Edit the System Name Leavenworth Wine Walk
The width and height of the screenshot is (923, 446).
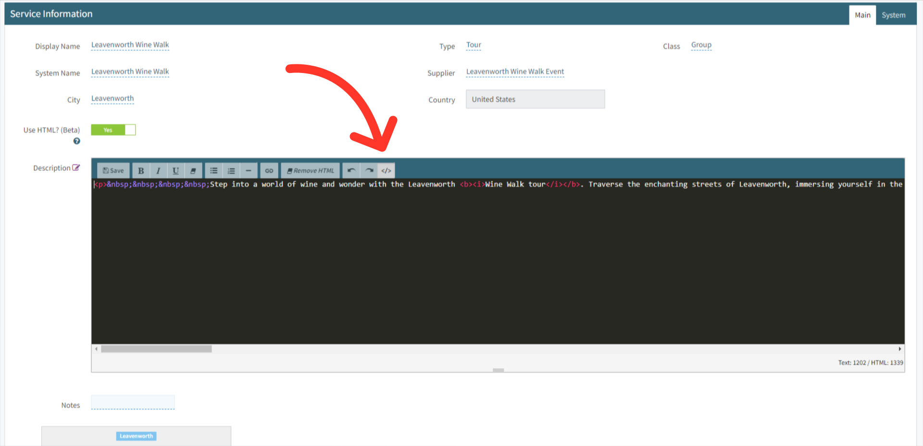tap(130, 72)
